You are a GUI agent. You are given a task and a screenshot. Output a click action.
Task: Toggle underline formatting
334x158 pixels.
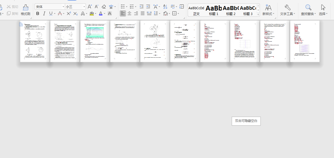pos(51,13)
